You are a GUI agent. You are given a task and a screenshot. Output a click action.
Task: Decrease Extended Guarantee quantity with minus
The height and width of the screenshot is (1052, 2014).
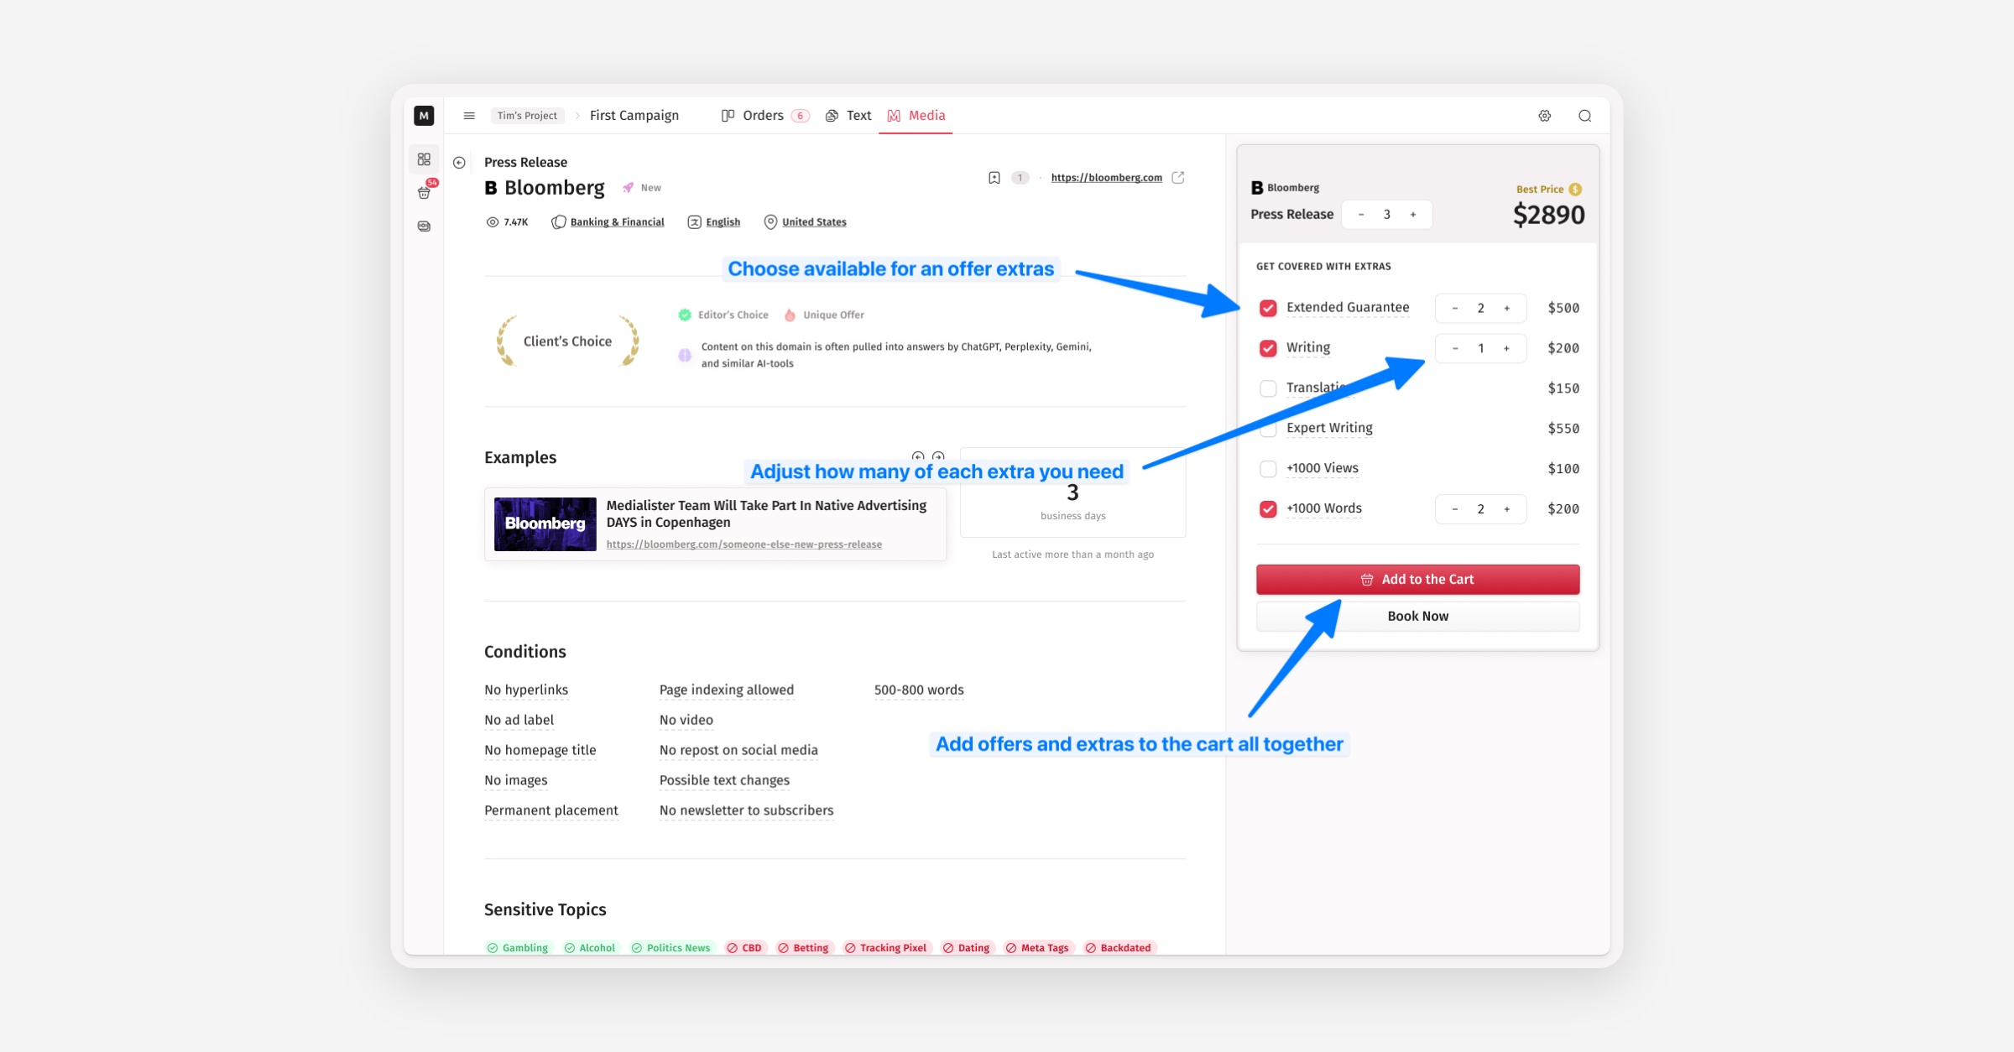pos(1455,308)
